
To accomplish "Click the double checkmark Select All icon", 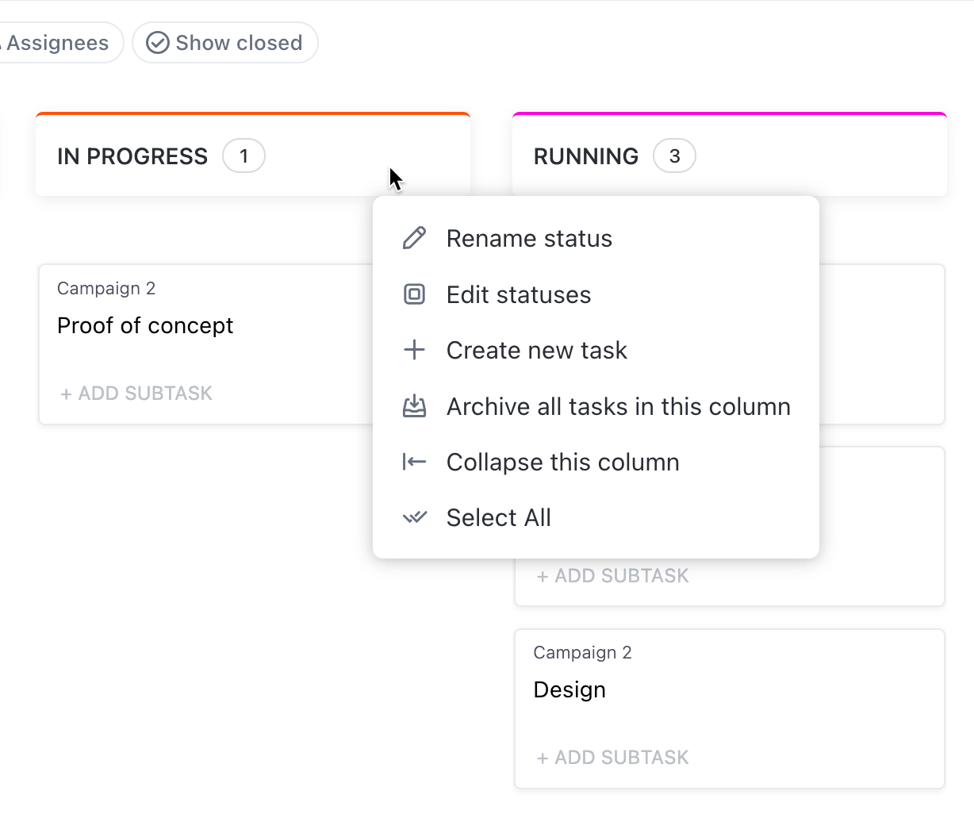I will tap(414, 518).
